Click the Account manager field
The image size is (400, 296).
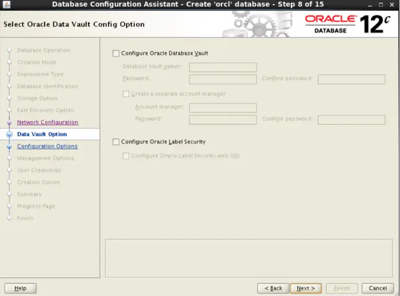[x=223, y=108]
